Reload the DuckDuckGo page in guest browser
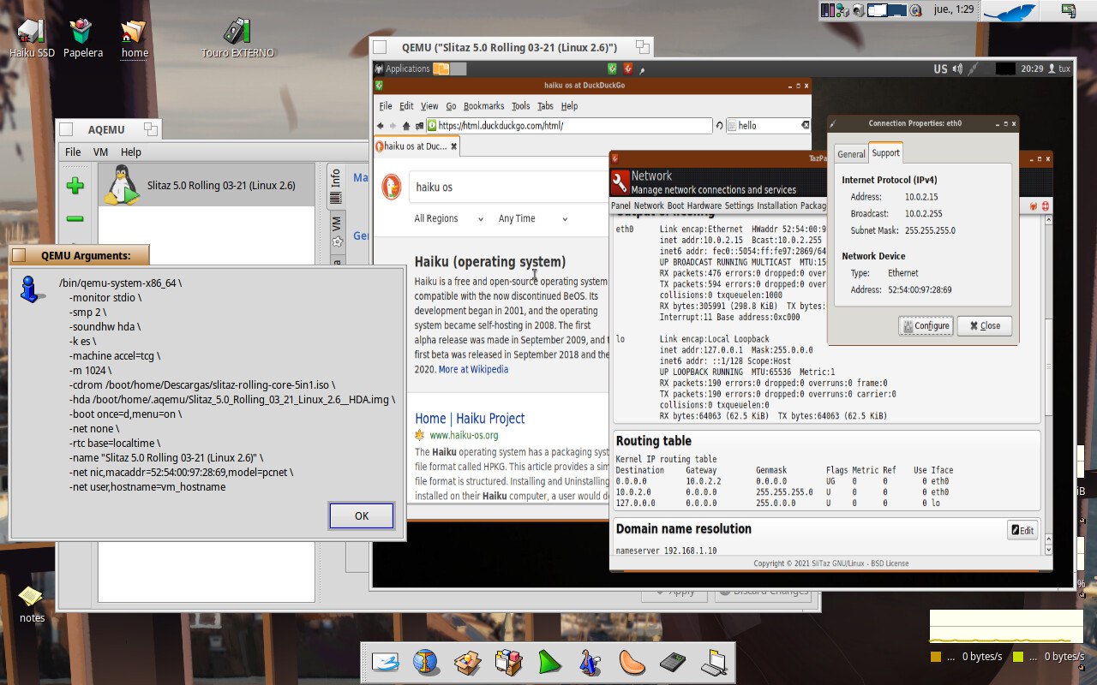 [x=719, y=126]
